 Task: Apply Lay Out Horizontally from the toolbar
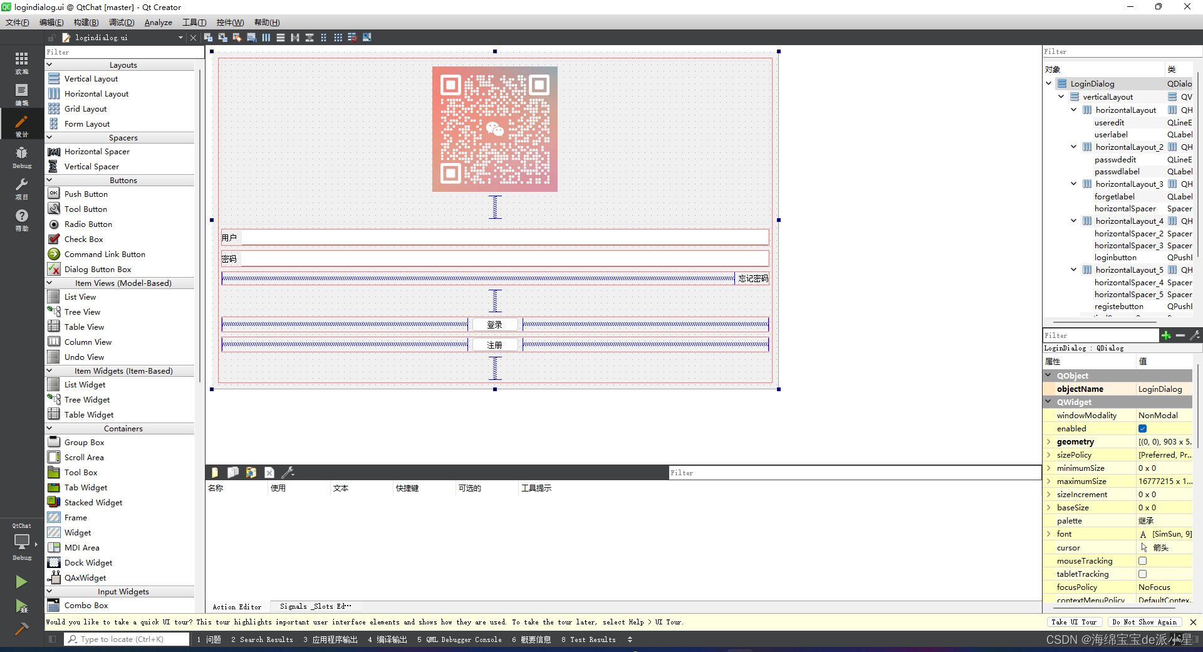pyautogui.click(x=266, y=38)
